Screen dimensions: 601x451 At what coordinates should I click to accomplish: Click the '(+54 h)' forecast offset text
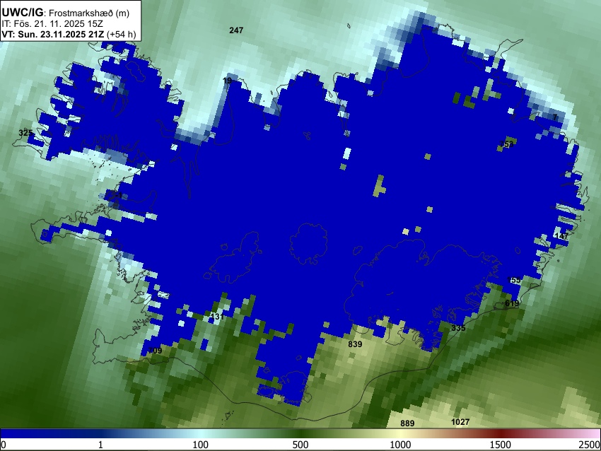tap(121, 34)
